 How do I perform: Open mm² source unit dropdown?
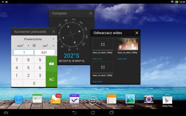[x=23, y=46]
